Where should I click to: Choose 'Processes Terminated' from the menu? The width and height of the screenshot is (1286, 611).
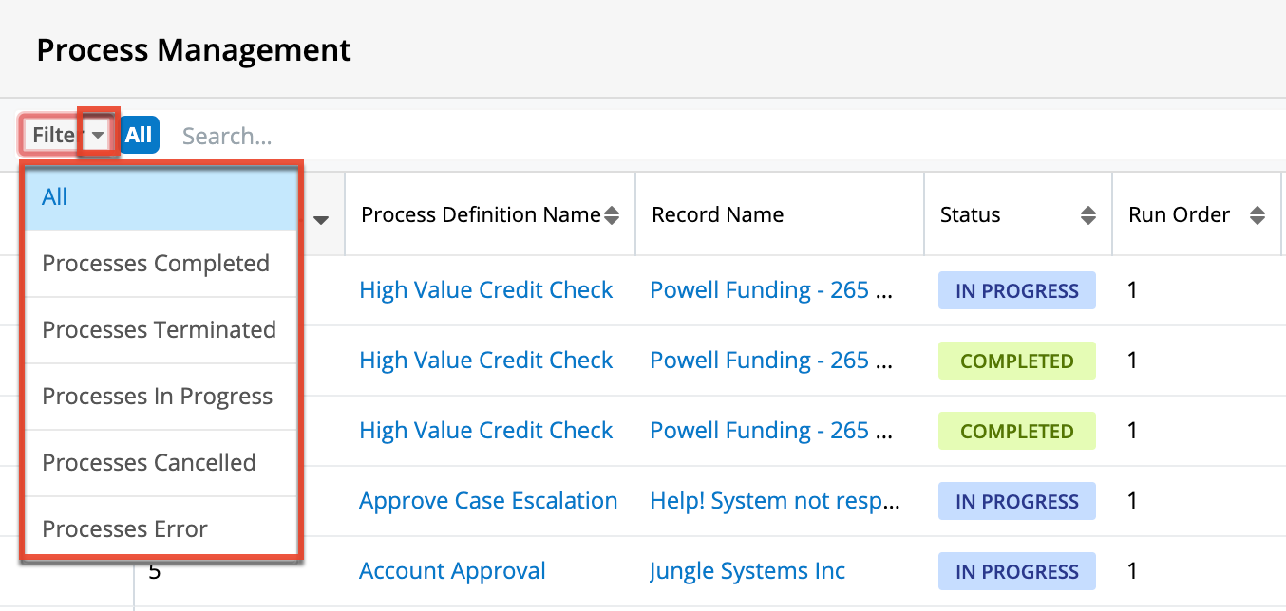(x=160, y=329)
